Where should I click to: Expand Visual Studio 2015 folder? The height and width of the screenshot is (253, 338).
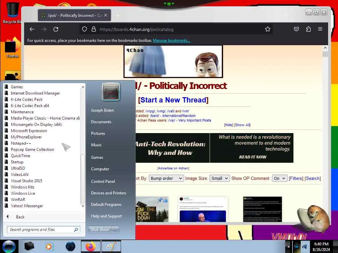pyautogui.click(x=26, y=181)
